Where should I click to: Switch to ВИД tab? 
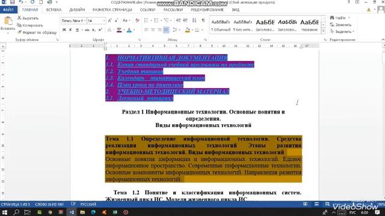pyautogui.click(x=235, y=10)
